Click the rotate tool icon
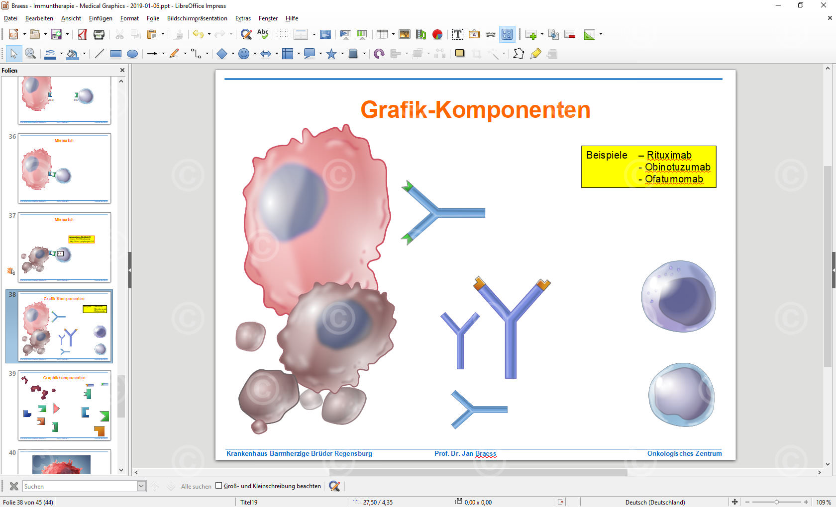 (x=379, y=54)
